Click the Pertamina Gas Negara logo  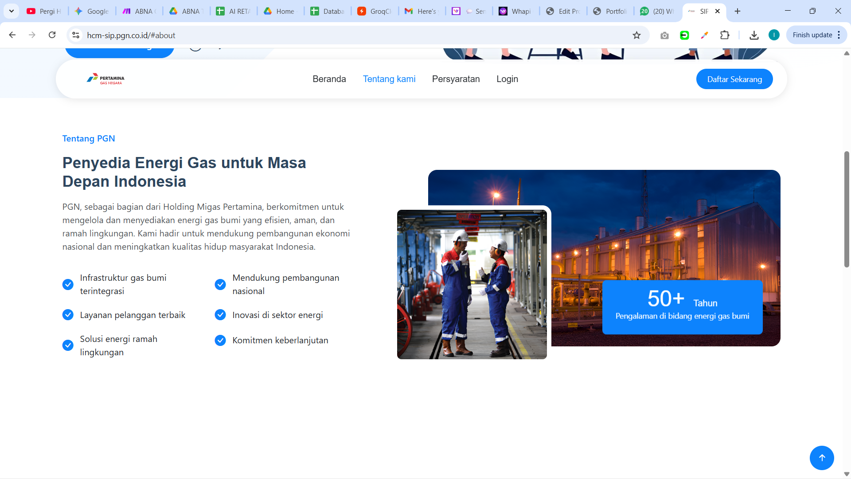tap(105, 79)
